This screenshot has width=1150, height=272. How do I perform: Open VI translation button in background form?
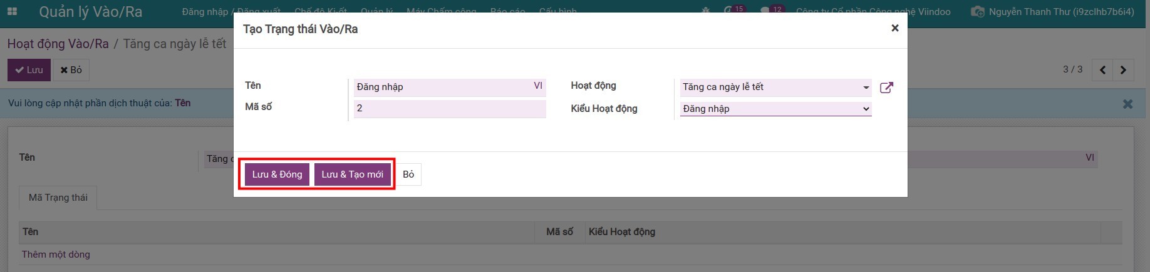point(1090,158)
